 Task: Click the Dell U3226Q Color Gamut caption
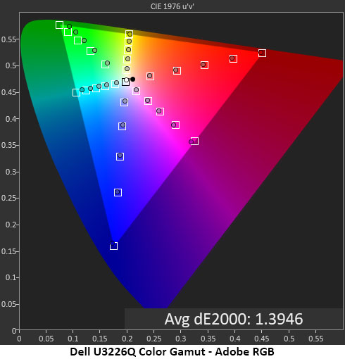(x=172, y=352)
